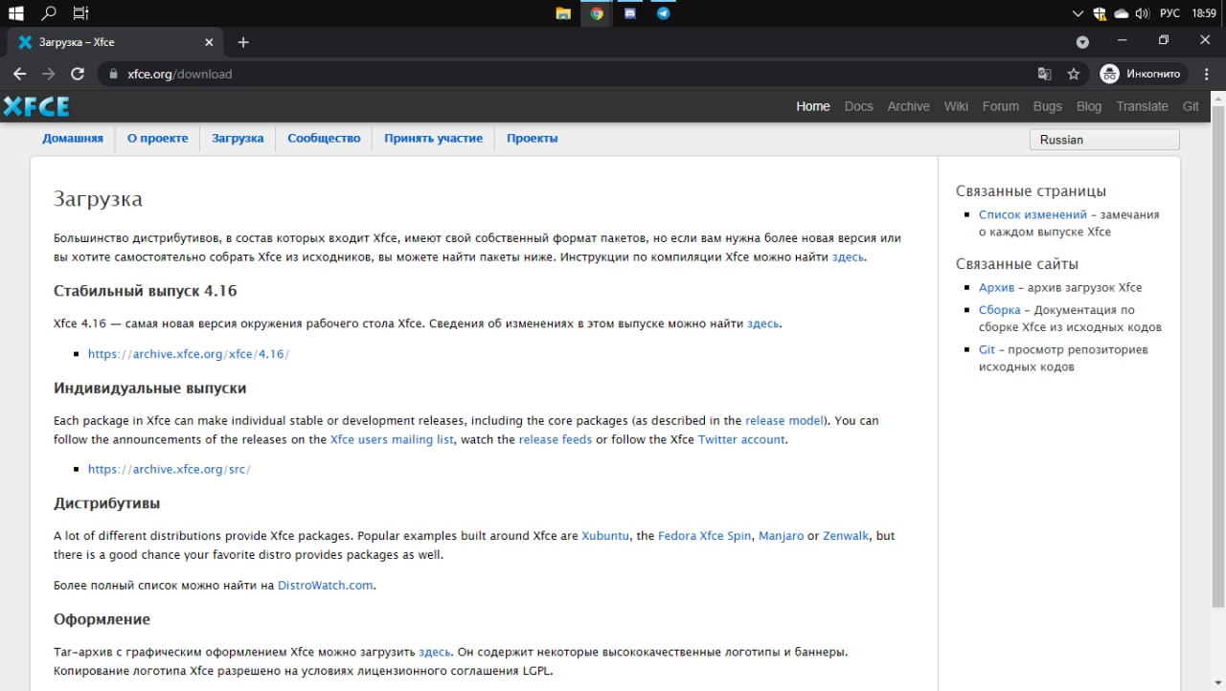
Task: Go to the Домашняя tab
Action: coord(73,138)
